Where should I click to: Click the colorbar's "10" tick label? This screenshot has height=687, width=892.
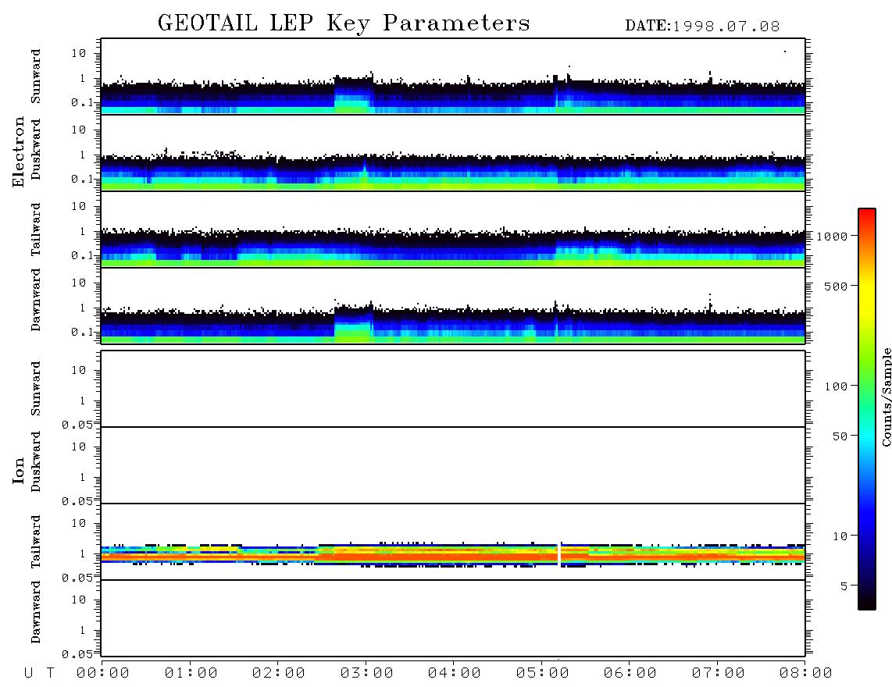coord(840,536)
